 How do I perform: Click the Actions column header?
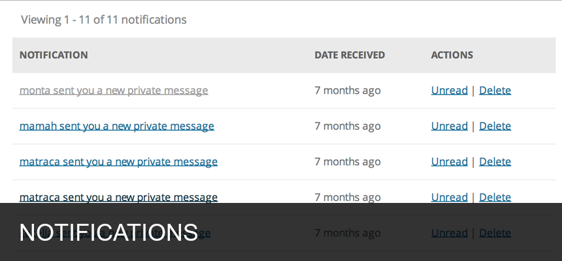pyautogui.click(x=452, y=55)
